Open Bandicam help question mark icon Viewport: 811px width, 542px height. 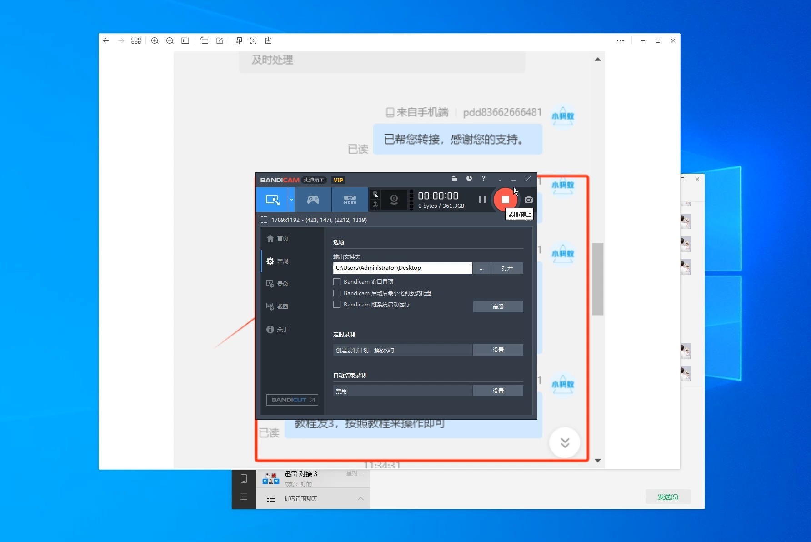483,179
